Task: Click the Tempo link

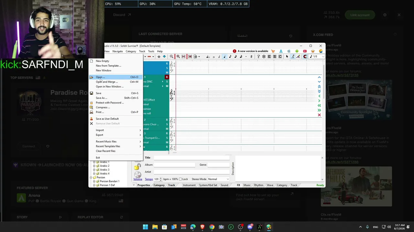Action: pos(149,179)
